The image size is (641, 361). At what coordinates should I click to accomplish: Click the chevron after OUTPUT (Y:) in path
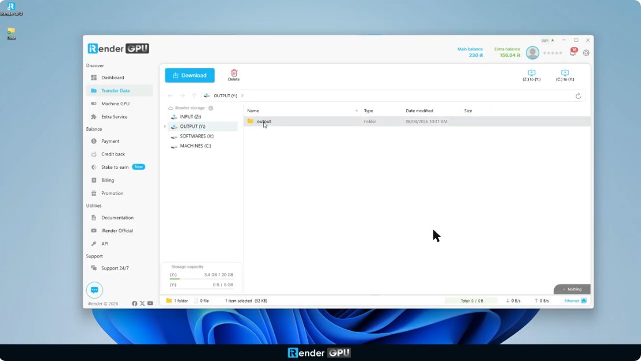(242, 95)
